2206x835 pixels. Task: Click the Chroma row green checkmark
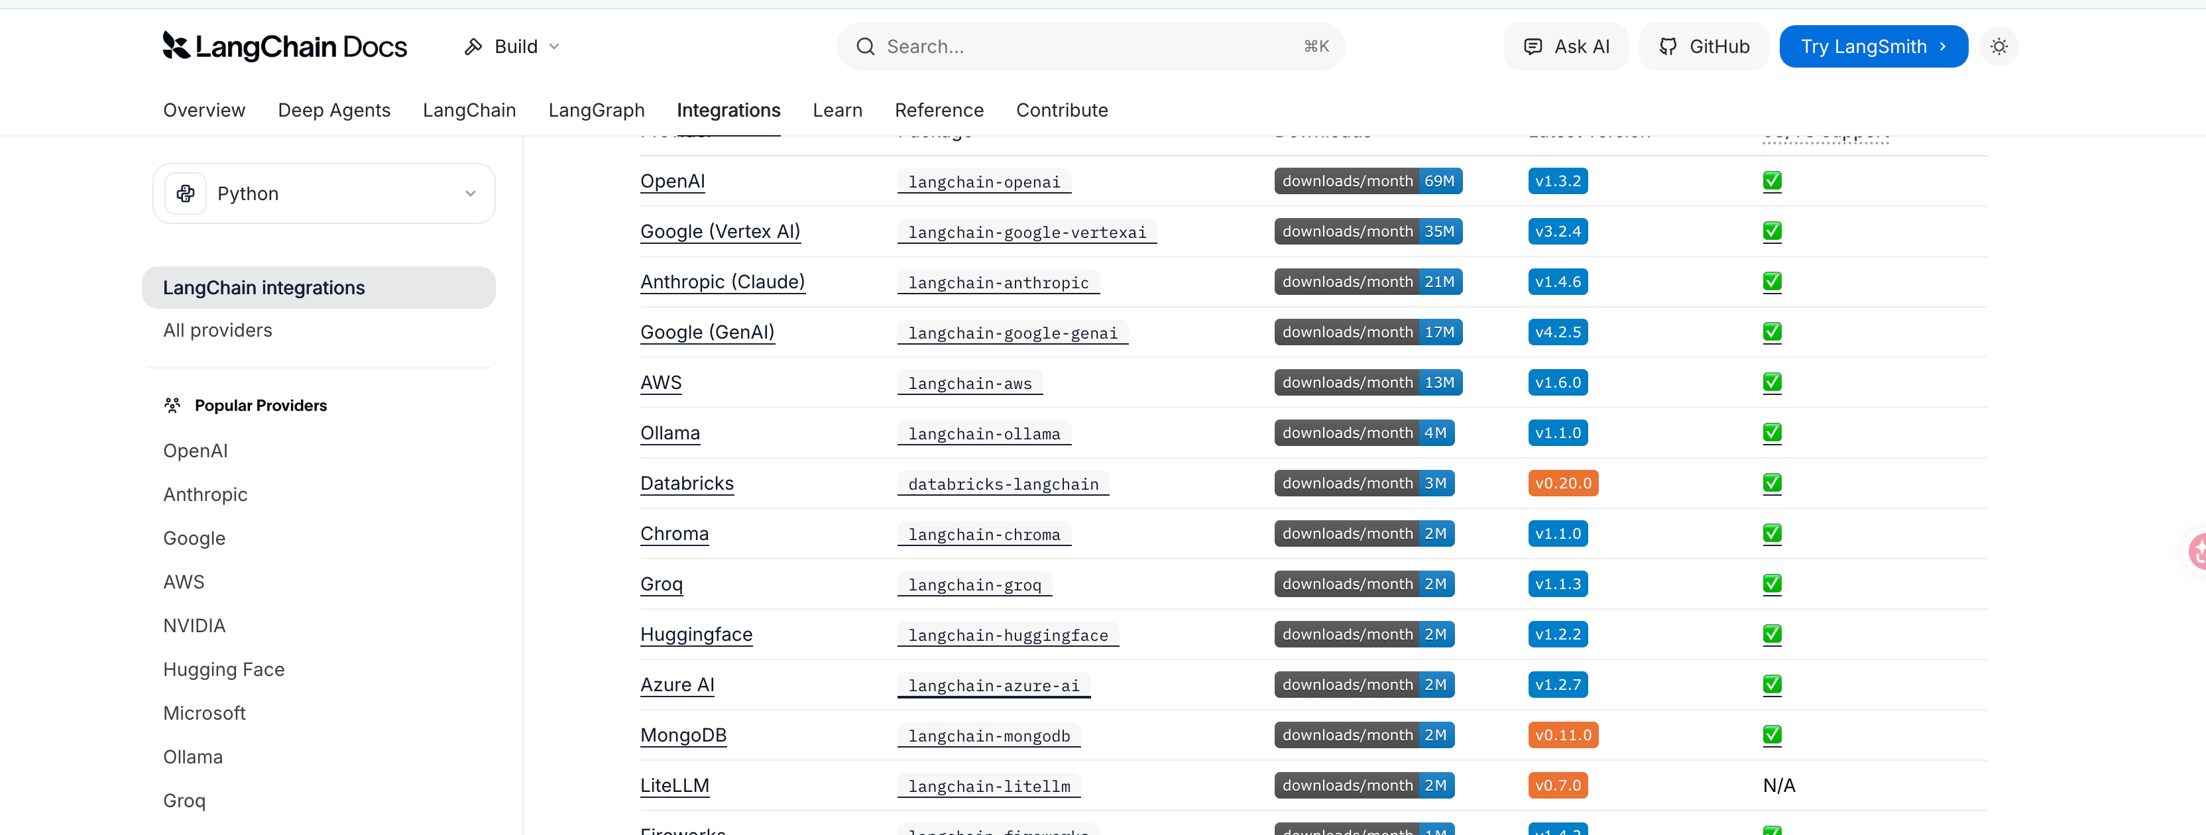coord(1772,533)
